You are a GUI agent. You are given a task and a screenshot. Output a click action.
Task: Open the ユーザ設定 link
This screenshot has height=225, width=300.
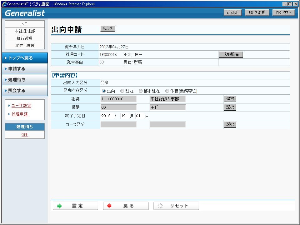(x=21, y=106)
